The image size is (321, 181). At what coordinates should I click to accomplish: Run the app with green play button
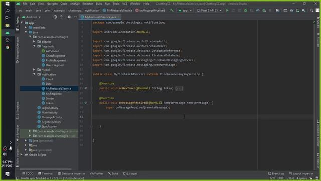227,10
